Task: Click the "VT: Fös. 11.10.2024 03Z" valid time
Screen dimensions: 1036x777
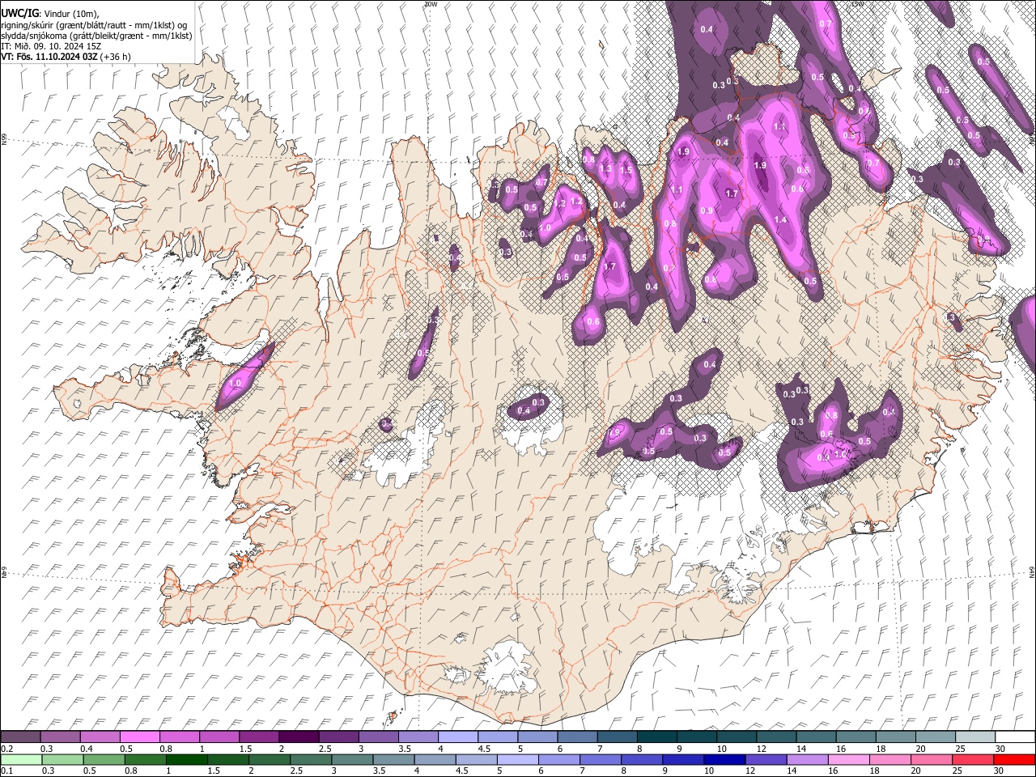Action: [49, 57]
